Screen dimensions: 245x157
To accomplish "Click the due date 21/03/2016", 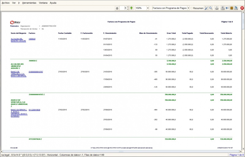I will (x=108, y=72).
